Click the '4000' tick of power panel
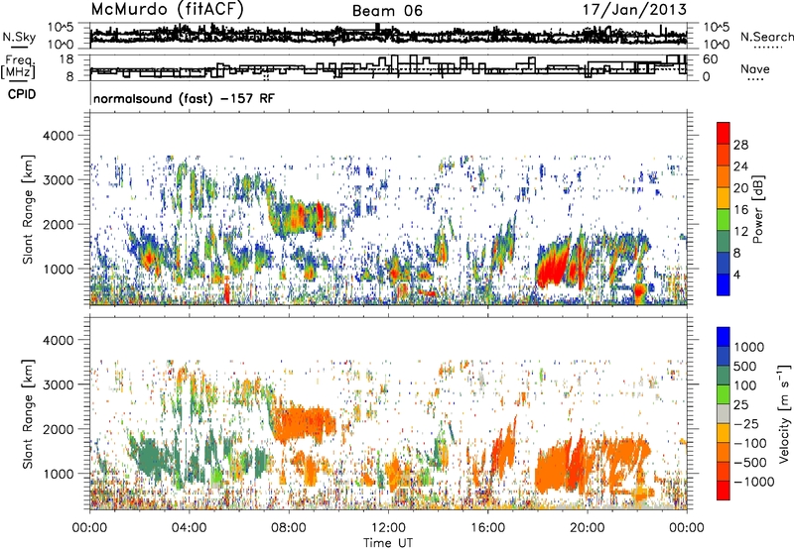 coord(61,136)
